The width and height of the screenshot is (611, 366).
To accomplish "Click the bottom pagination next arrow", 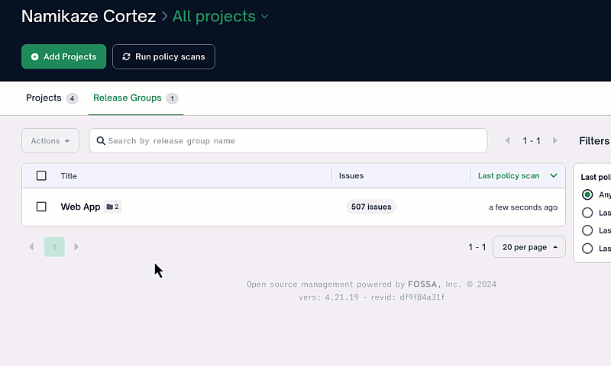I will pyautogui.click(x=76, y=247).
